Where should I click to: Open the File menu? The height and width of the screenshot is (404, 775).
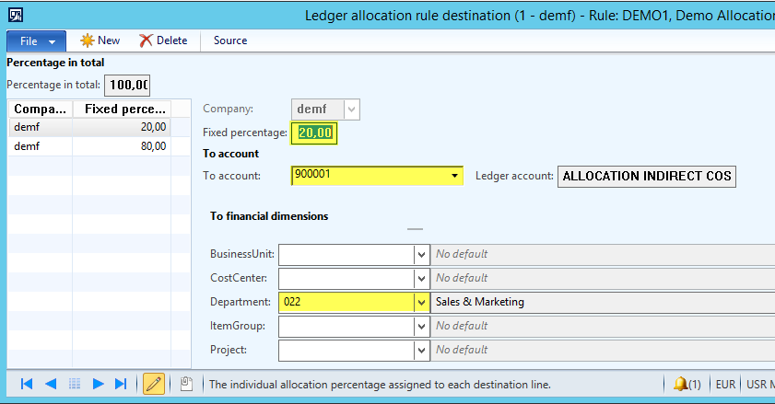coord(36,40)
